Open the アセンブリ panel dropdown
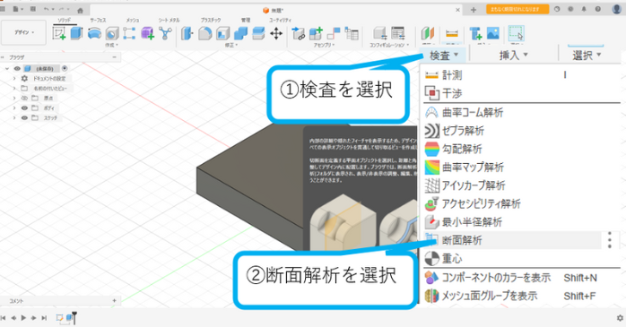The width and height of the screenshot is (626, 327). pyautogui.click(x=324, y=45)
